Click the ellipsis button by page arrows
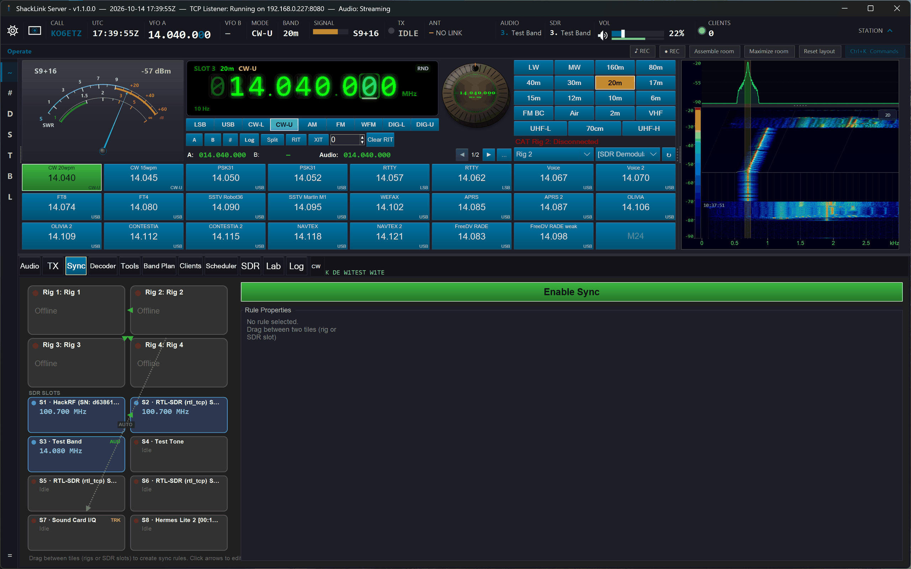The height and width of the screenshot is (569, 911). 504,155
